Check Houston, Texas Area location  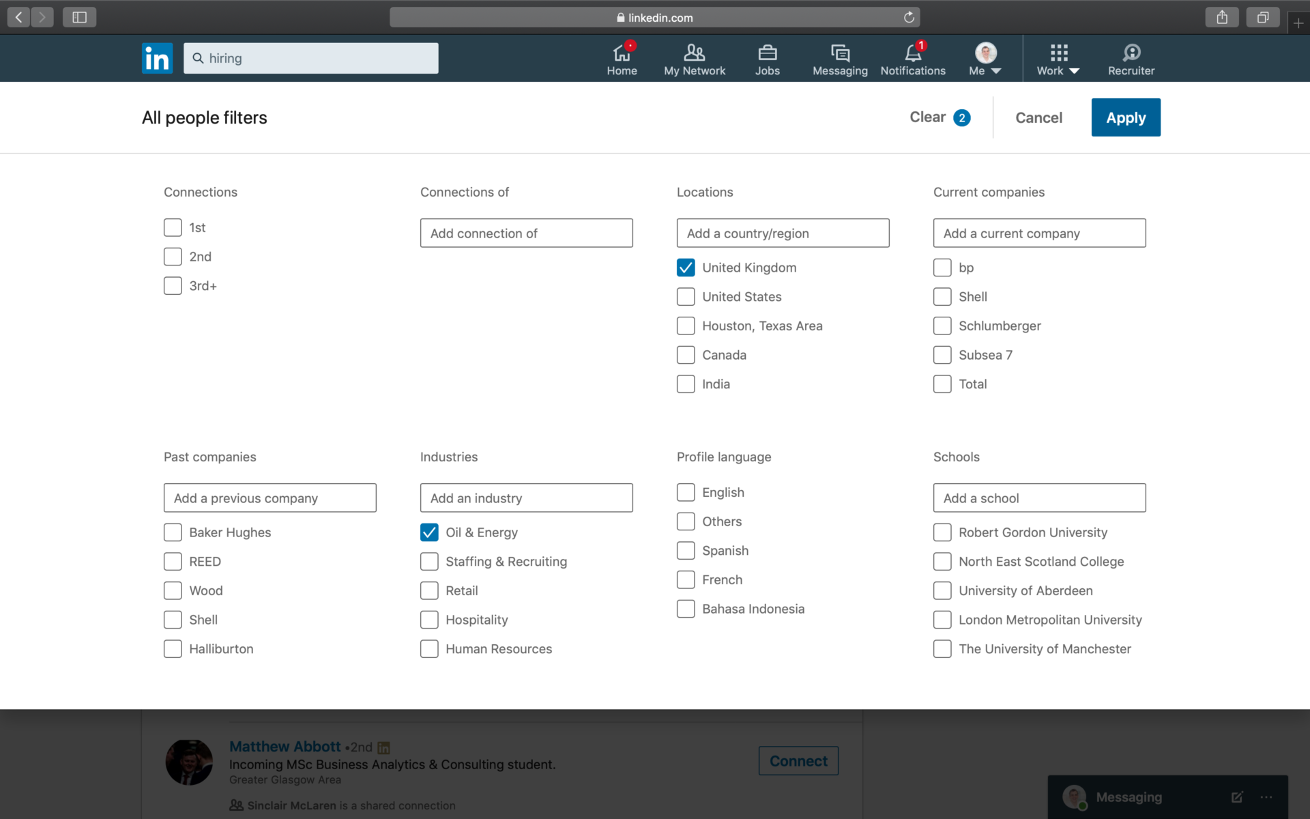pyautogui.click(x=686, y=326)
